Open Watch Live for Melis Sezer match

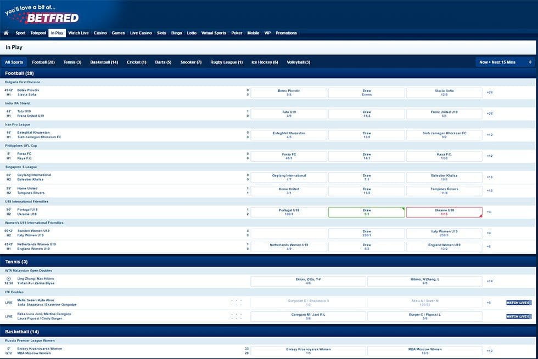[x=519, y=303]
